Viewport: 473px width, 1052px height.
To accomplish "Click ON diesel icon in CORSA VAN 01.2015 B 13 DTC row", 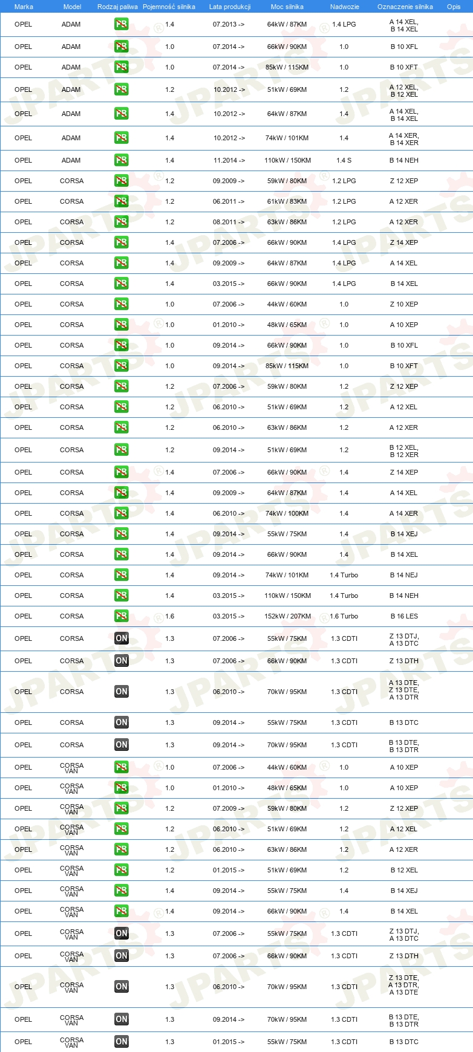I will tap(122, 1042).
